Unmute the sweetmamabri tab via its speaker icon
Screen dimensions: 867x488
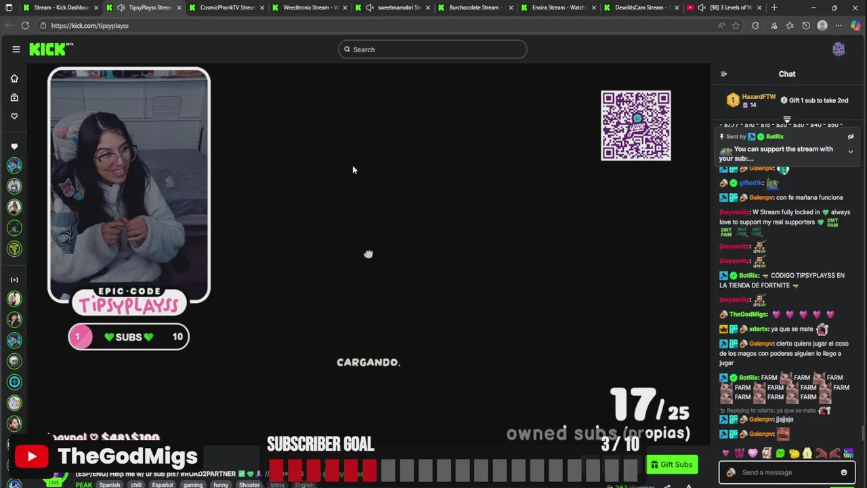point(370,7)
